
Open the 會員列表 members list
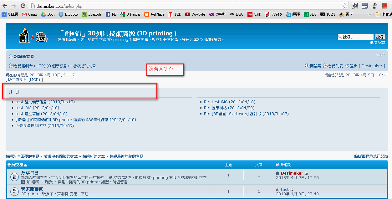point(333,66)
